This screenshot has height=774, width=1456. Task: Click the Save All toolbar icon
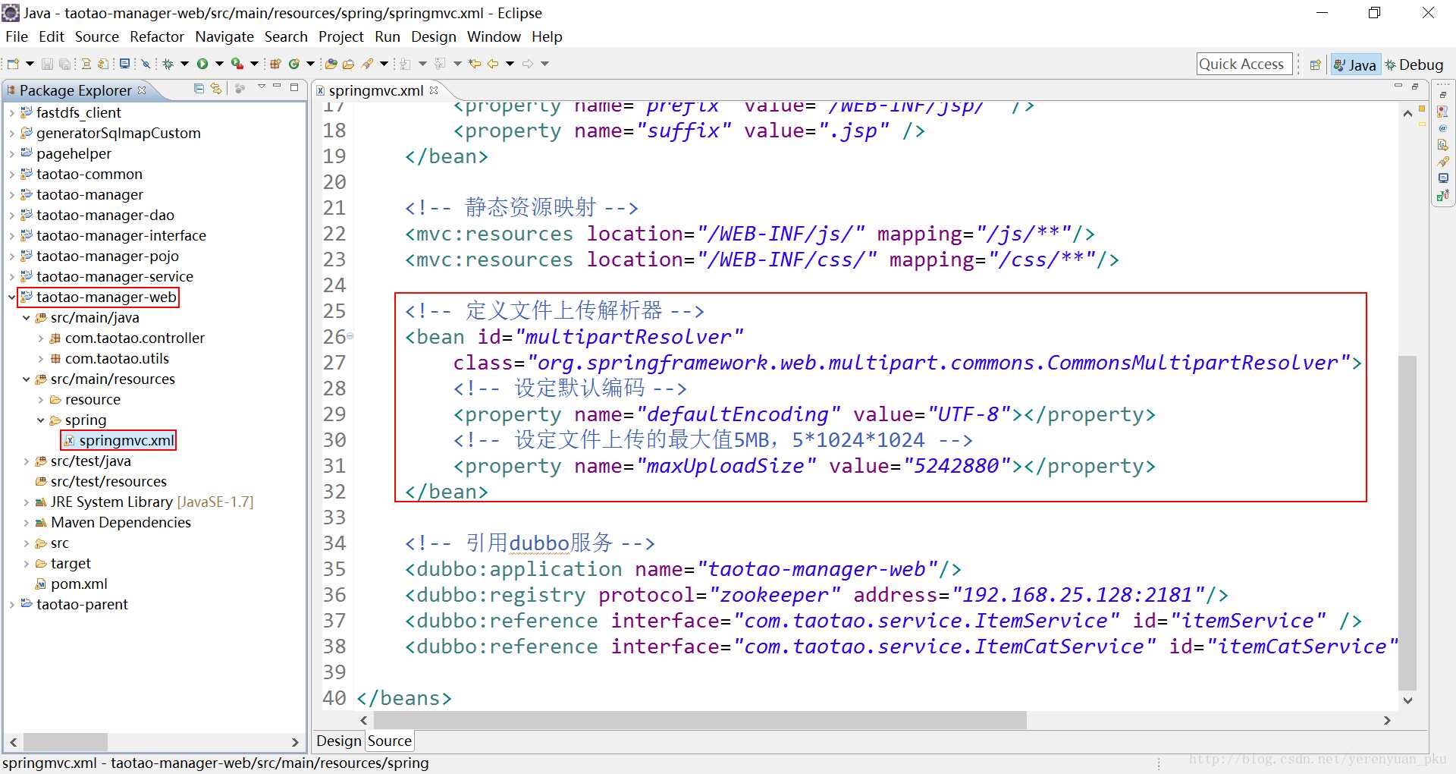[x=64, y=64]
